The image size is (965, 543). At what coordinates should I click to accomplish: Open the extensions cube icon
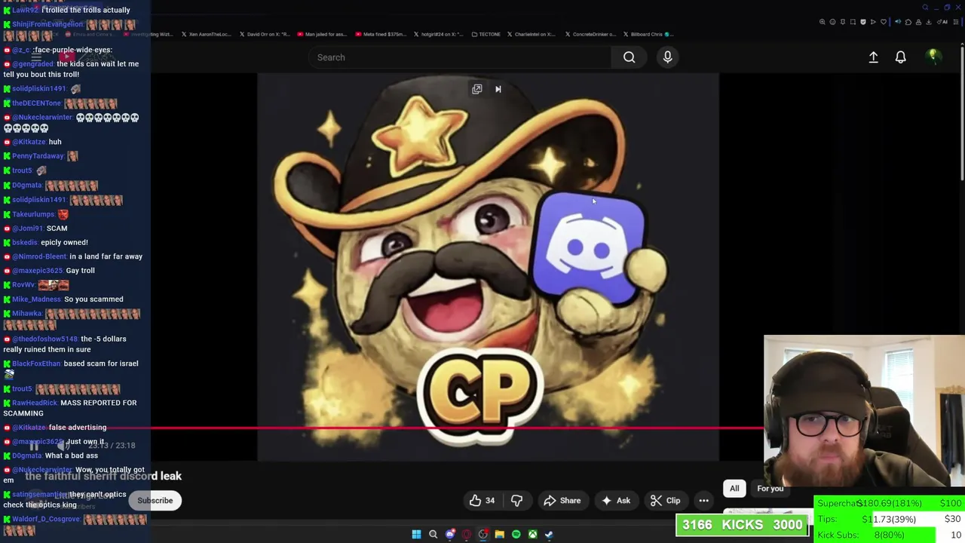tap(908, 22)
